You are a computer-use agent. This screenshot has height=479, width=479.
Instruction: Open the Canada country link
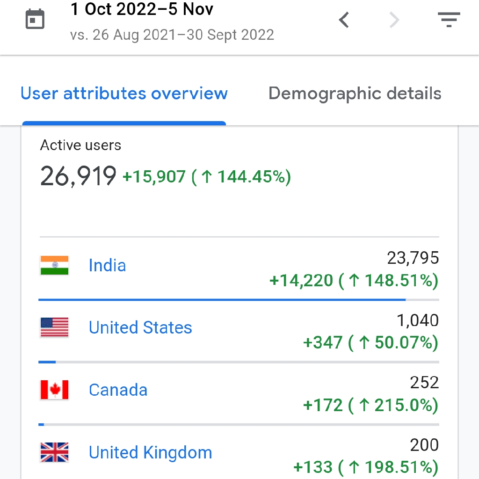point(118,390)
